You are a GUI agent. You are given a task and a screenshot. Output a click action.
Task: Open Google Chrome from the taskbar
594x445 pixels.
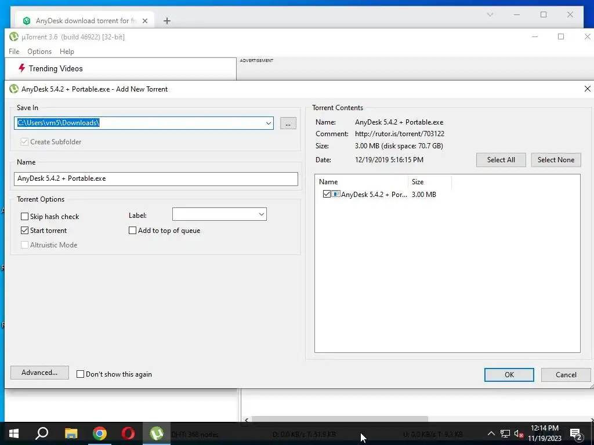coord(100,433)
